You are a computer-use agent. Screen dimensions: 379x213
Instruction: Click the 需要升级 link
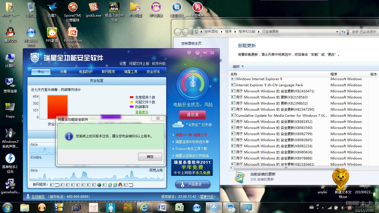click(x=207, y=197)
